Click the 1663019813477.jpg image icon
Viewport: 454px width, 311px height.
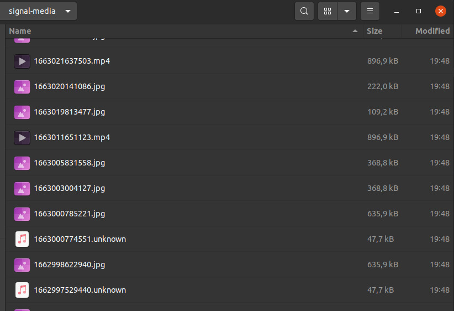pos(22,112)
